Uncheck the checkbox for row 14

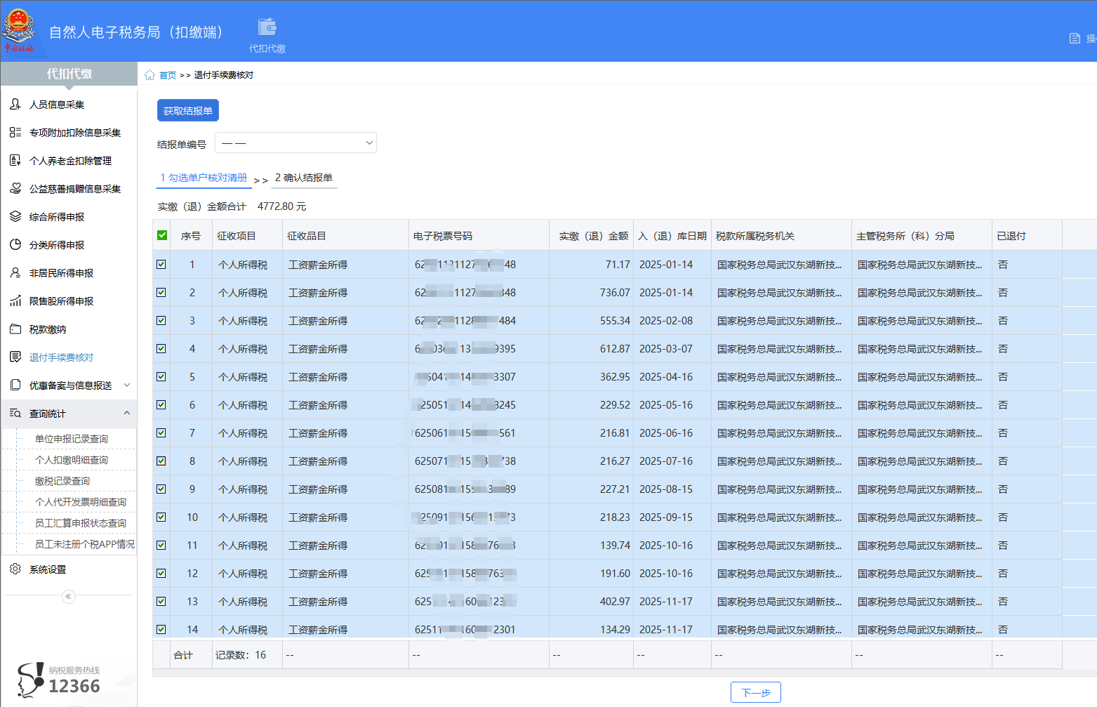coord(161,630)
